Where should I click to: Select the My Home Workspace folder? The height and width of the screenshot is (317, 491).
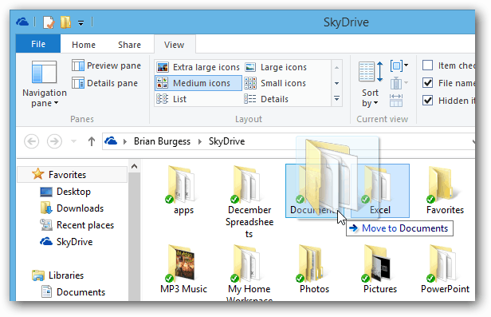pos(249,272)
